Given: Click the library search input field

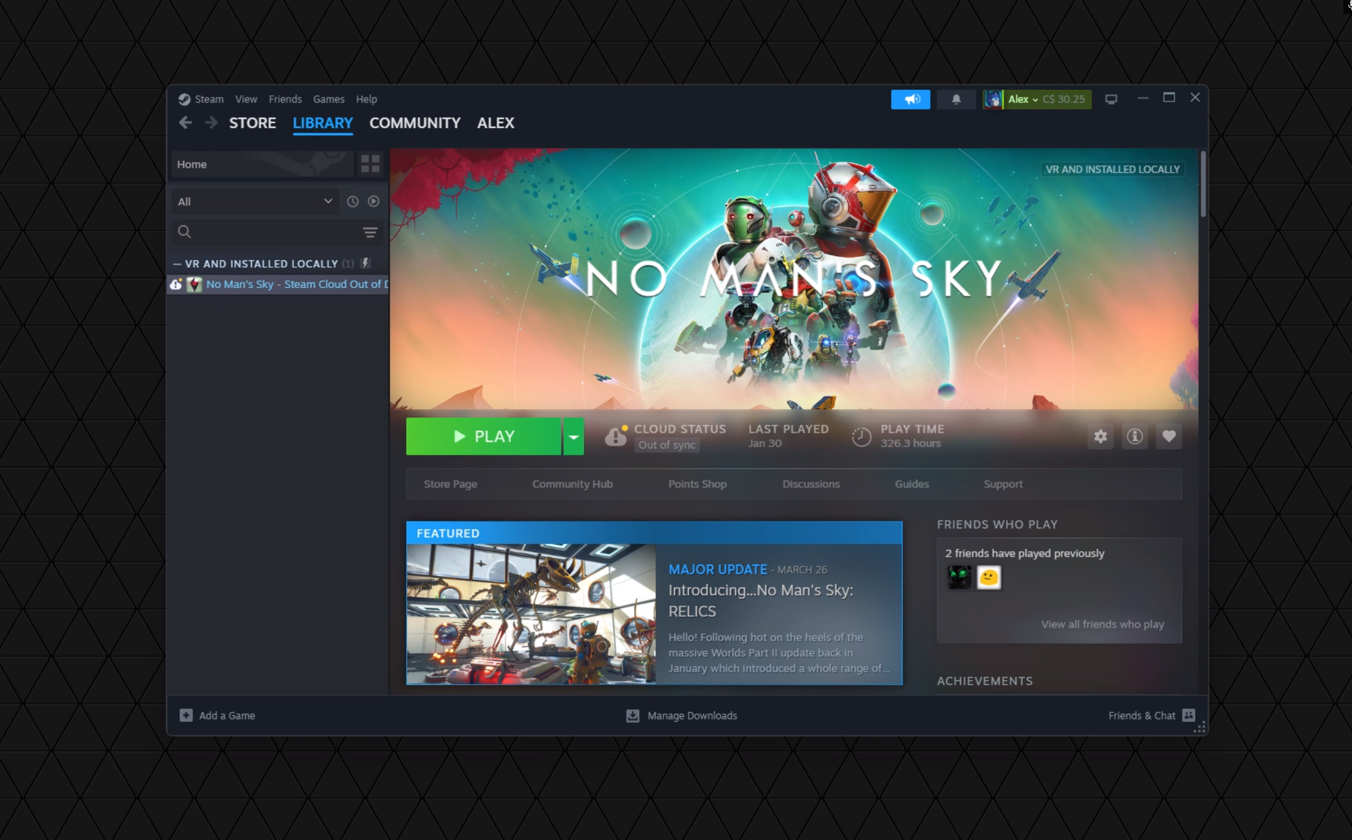Looking at the screenshot, I should pyautogui.click(x=277, y=232).
